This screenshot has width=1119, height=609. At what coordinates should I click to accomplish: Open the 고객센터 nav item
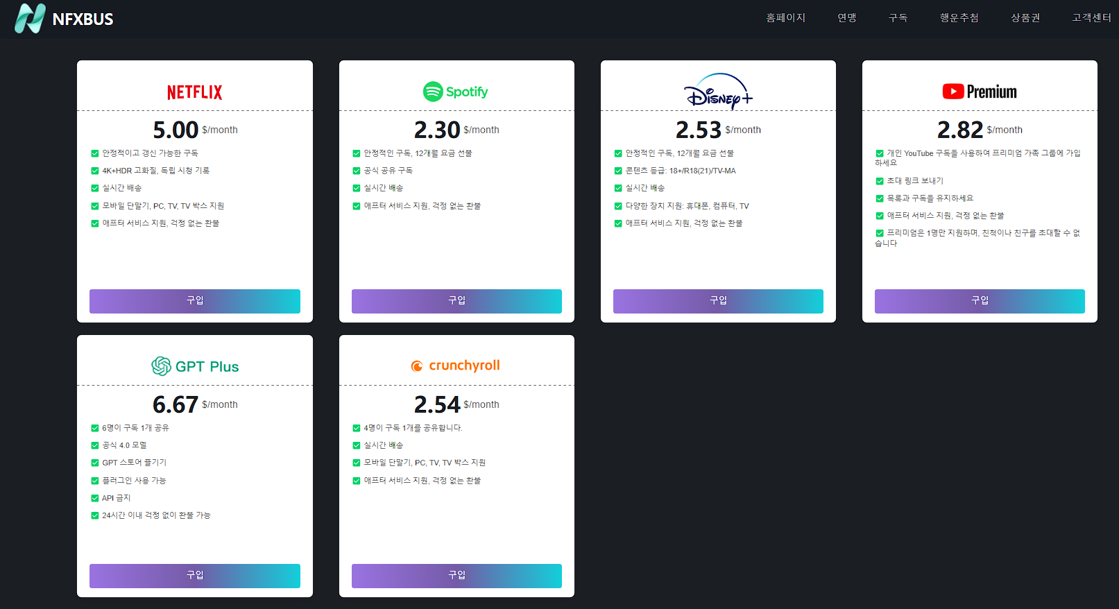click(x=1091, y=17)
